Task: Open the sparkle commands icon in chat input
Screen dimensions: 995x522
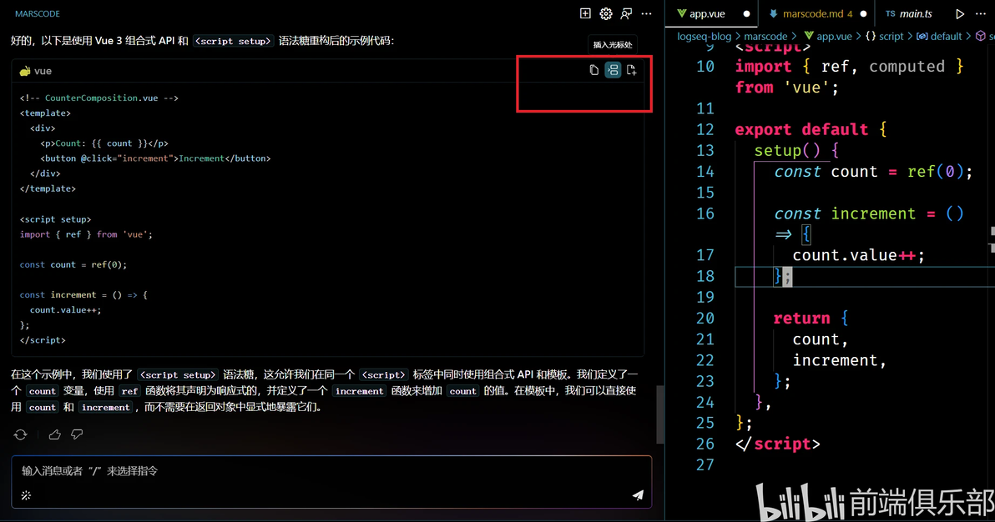Action: [x=26, y=495]
